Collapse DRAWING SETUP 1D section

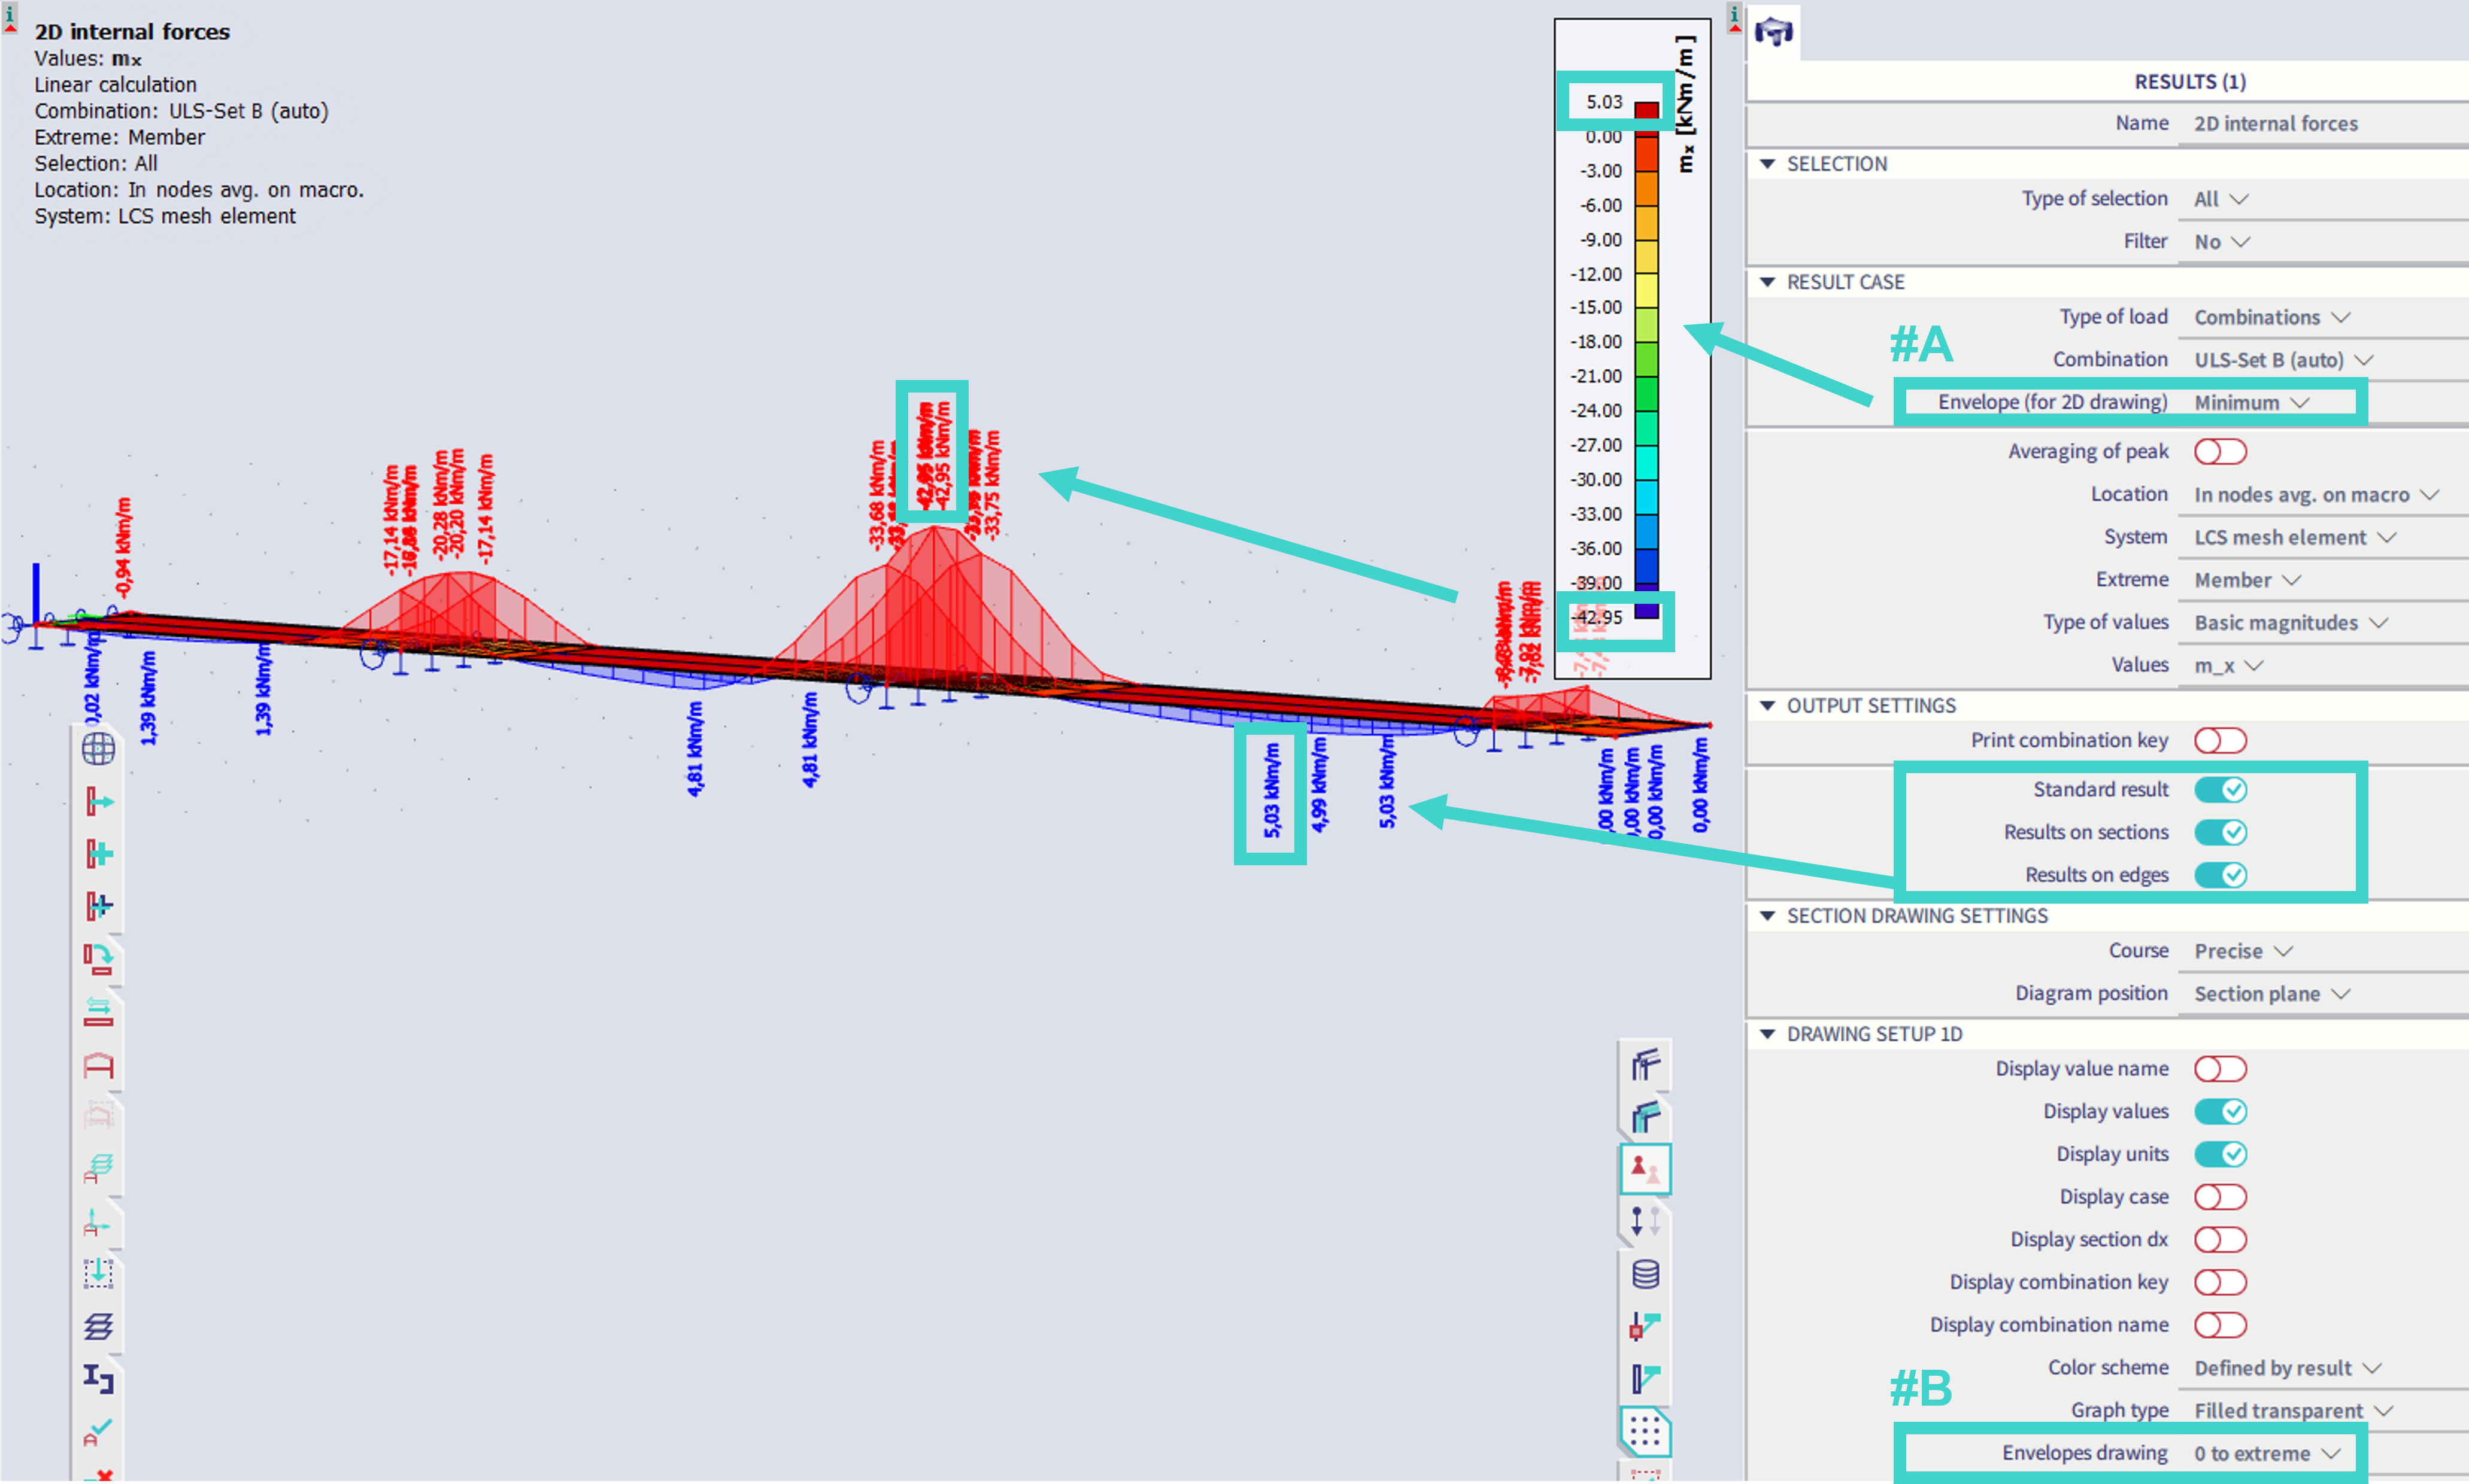[1768, 1034]
